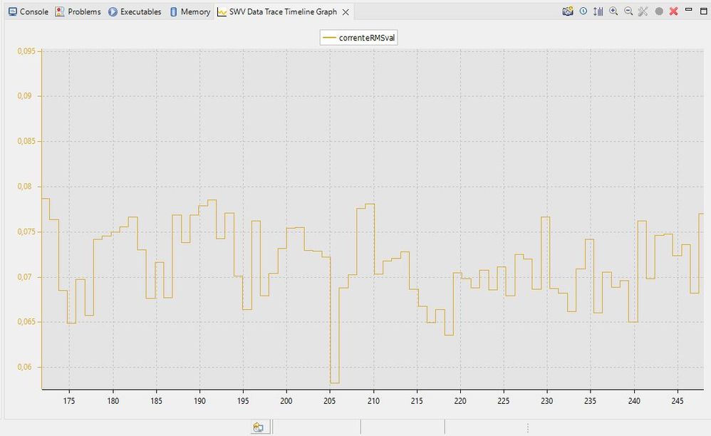
Task: Click the 185 time axis label
Action: 157,401
